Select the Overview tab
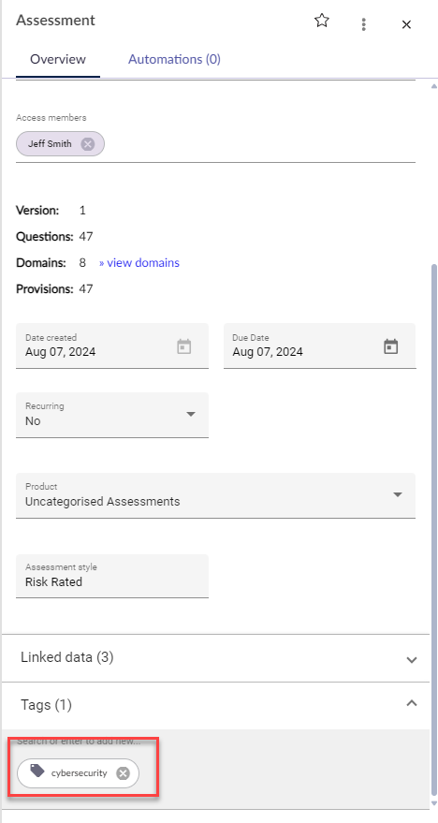Viewport: 438px width, 823px height. pos(58,59)
